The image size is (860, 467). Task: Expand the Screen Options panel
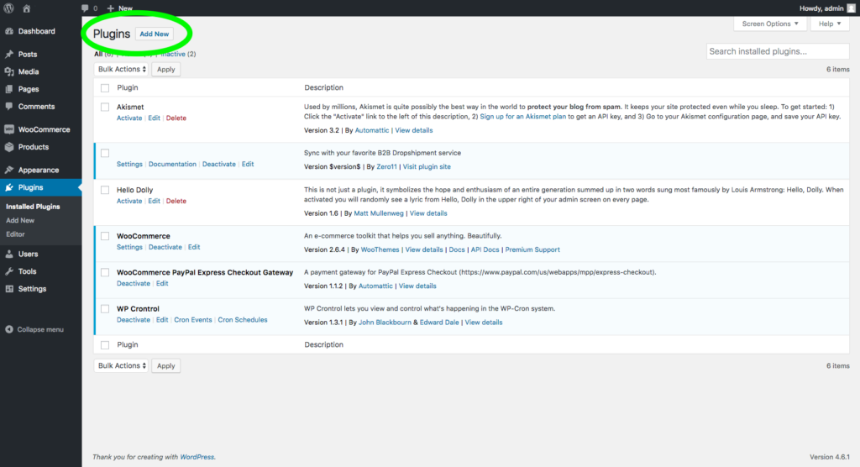769,24
